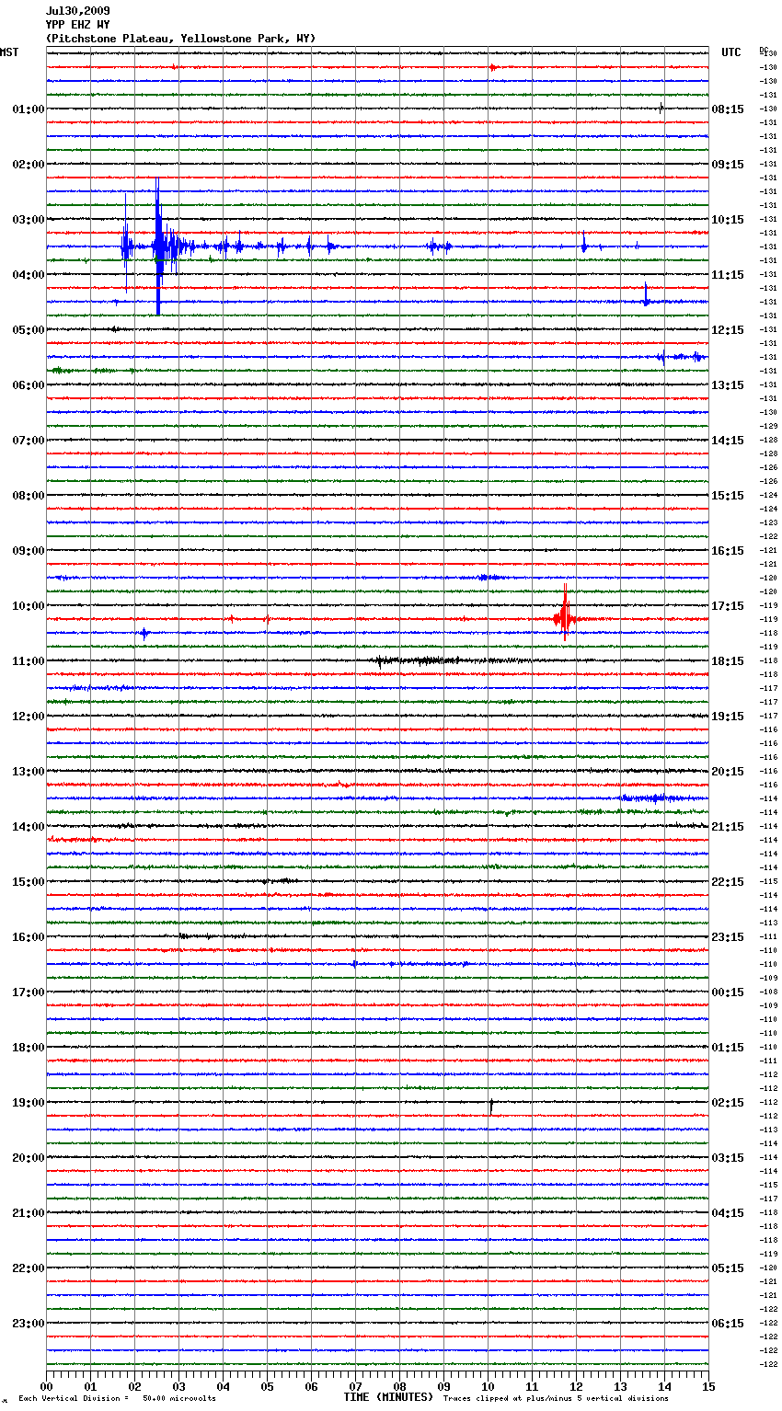Click the "Traces clipped at plus/minus 5 vertical divisions" note
Viewport: 782px width, 1411px height.
pyautogui.click(x=556, y=1399)
